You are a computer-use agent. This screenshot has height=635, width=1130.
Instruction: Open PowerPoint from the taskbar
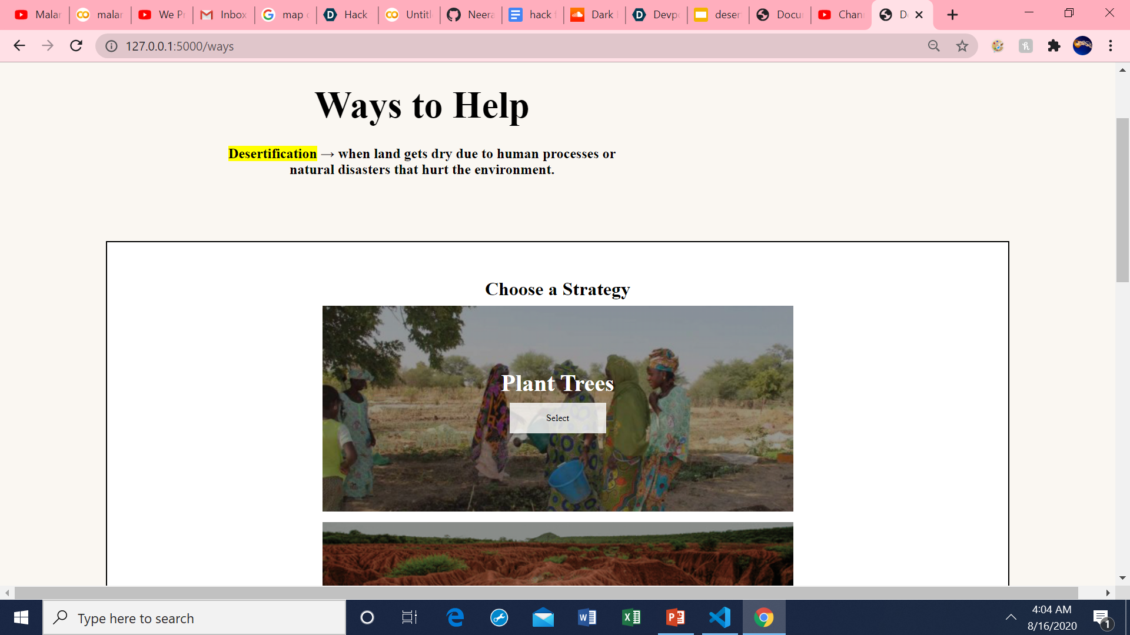(675, 617)
